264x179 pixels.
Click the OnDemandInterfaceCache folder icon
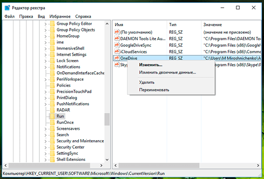pos(52,73)
